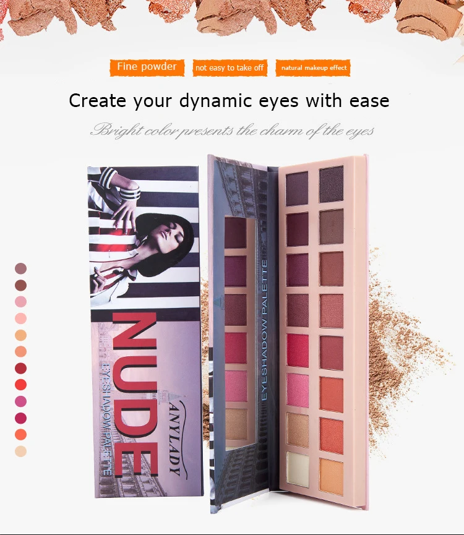Image resolution: width=464 pixels, height=535 pixels.
Task: Click the bright pink shimmer eyeshadow pan
Action: point(298,390)
